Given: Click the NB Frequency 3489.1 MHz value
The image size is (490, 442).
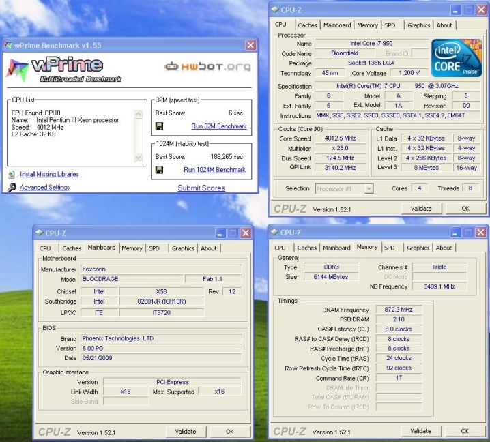Looking at the screenshot, I should pos(439,286).
